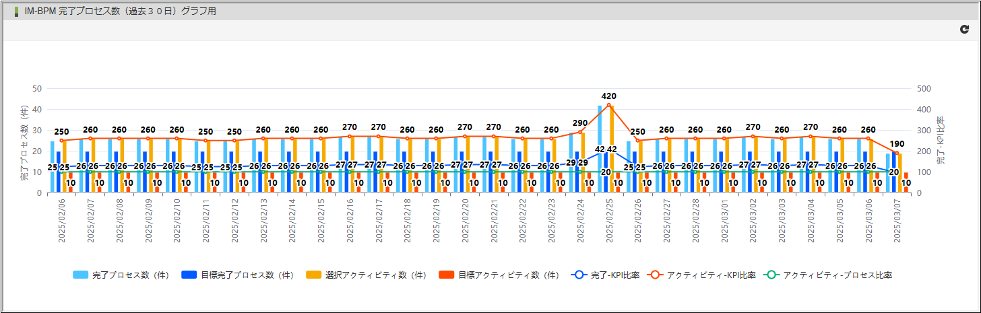The width and height of the screenshot is (981, 313).
Task: Click the IM-BPM 完了プロセス数 panel title
Action: point(120,11)
